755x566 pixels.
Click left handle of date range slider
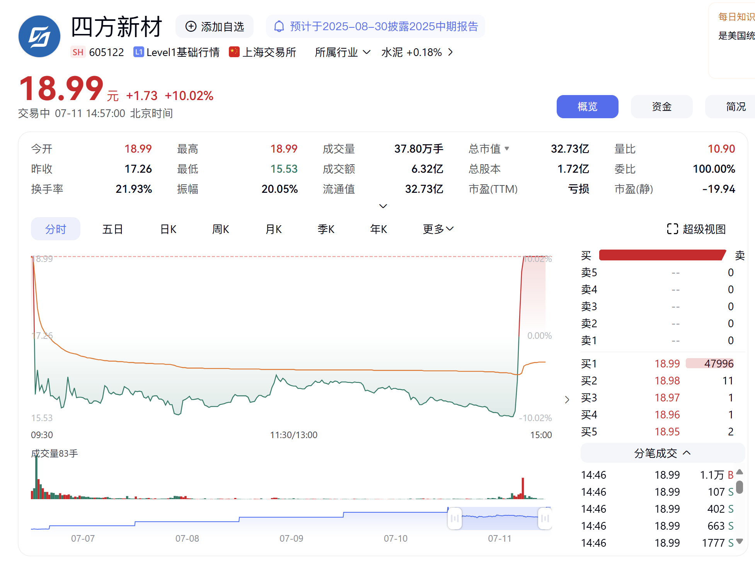455,518
